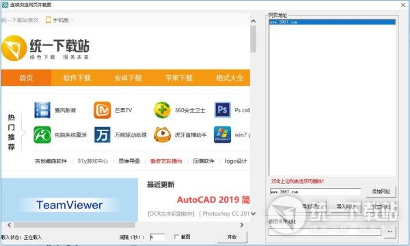Open the 统一下载站首页 link

[20, 20]
